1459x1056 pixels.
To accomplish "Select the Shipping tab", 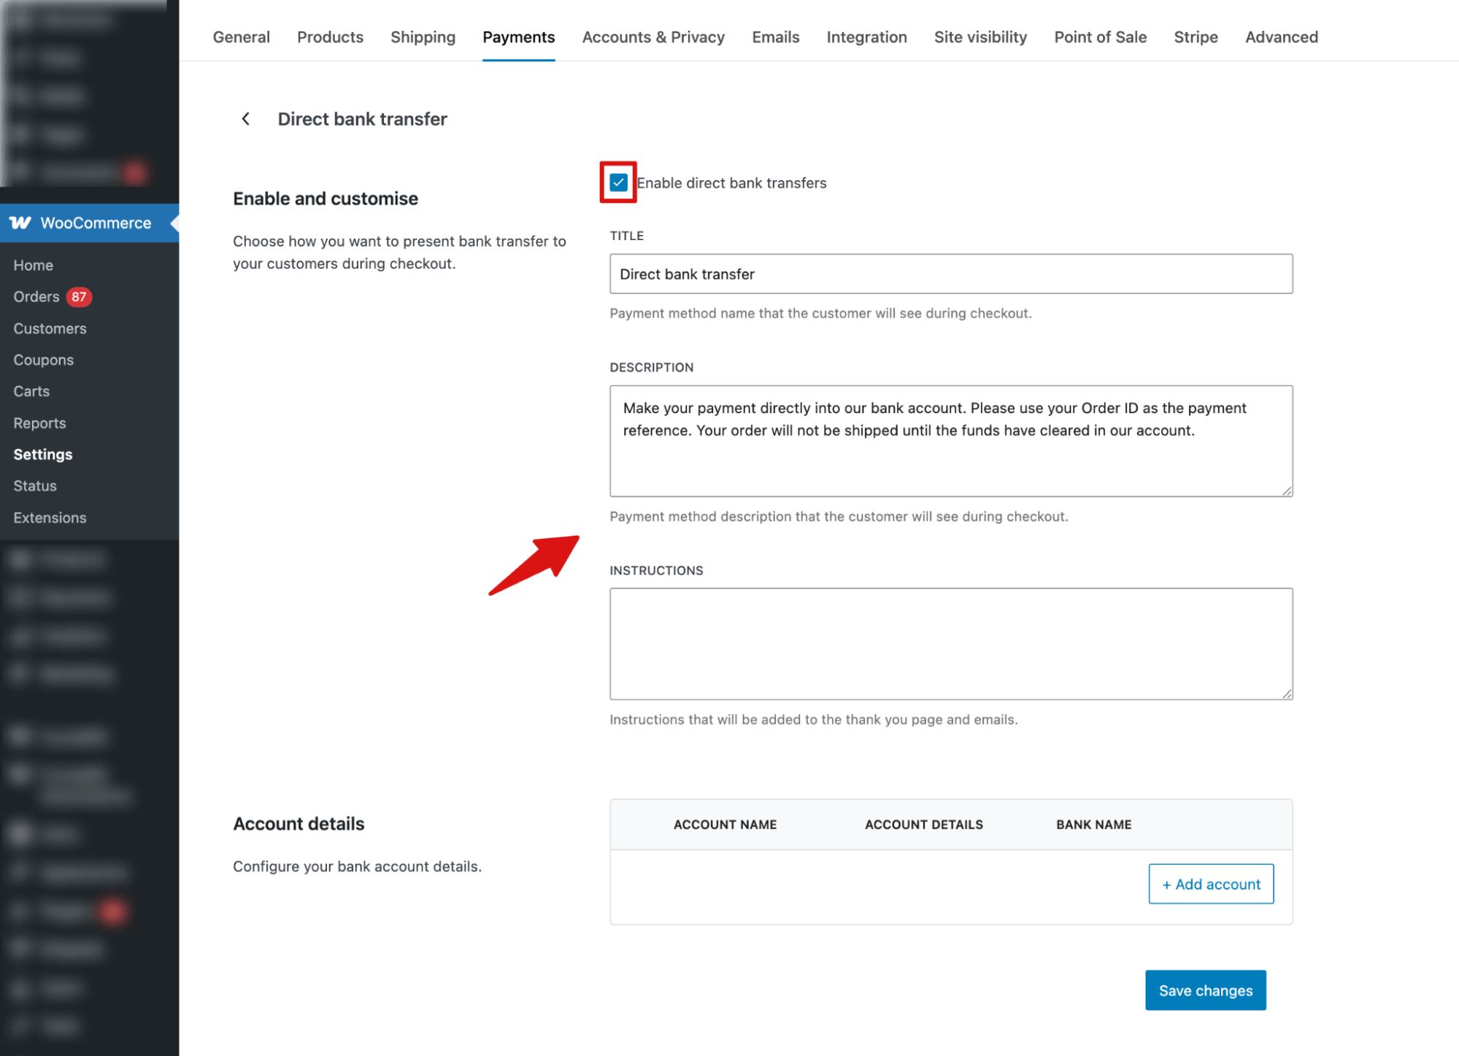I will (423, 36).
